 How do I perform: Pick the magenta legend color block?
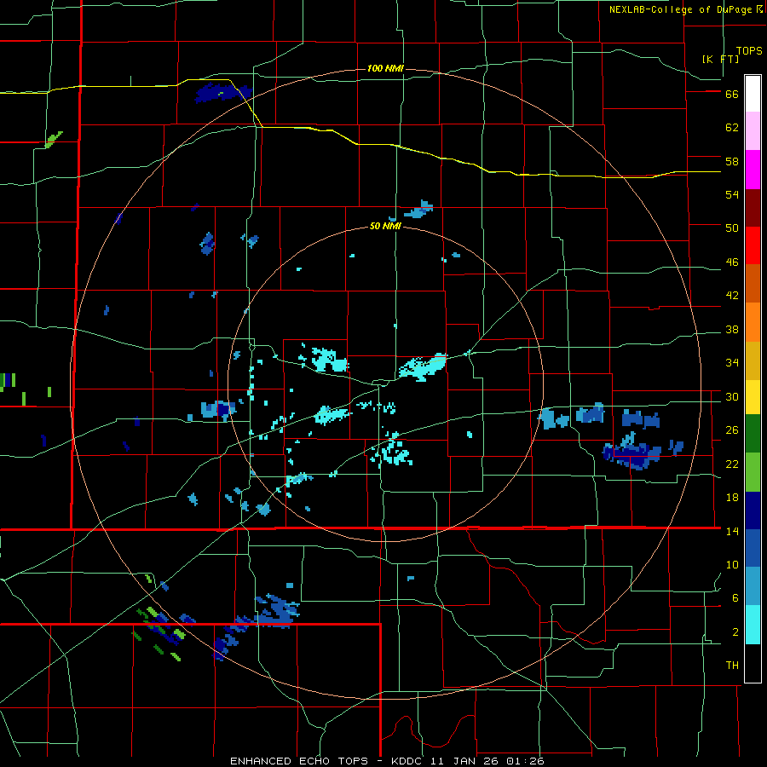(753, 170)
